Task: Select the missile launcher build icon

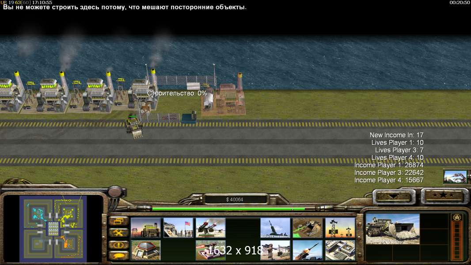Action: pos(308,250)
